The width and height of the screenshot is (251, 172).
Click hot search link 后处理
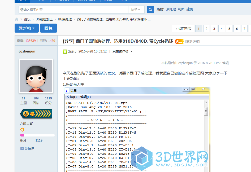click(171, 9)
